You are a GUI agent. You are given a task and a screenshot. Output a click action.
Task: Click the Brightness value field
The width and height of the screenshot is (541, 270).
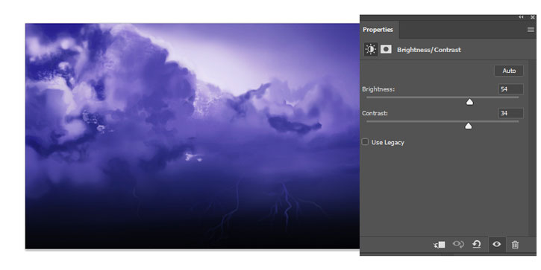coord(511,89)
